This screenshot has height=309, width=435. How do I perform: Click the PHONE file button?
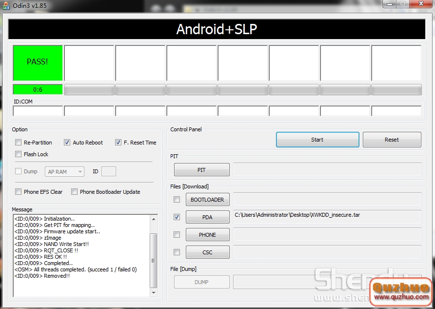tap(208, 235)
